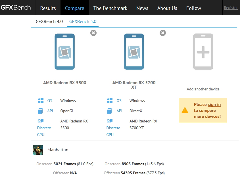Click Discrete GPU label under RX 5500
Viewport: 240px width, 178px height.
[x=44, y=131]
